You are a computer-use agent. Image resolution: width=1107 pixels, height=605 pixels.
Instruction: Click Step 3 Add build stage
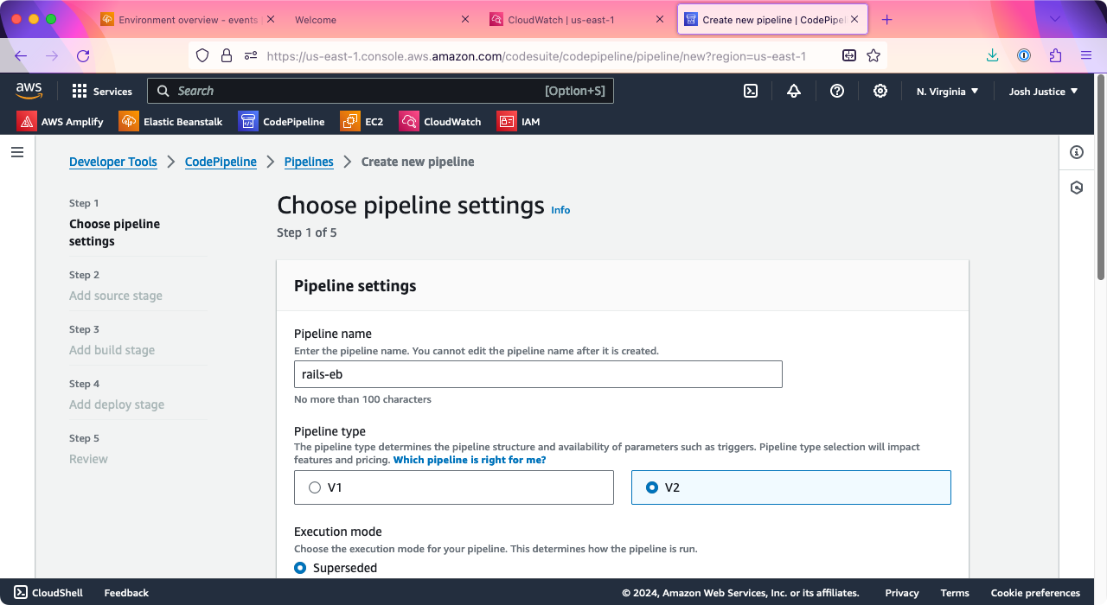[x=112, y=350]
